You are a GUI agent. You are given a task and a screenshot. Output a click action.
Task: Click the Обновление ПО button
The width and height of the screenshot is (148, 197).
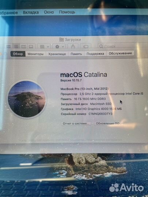[x=108, y=124]
